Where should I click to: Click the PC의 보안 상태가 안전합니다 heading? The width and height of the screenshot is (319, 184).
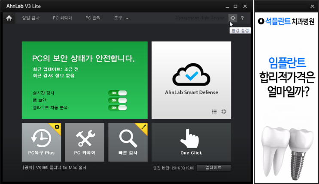pos(83,59)
